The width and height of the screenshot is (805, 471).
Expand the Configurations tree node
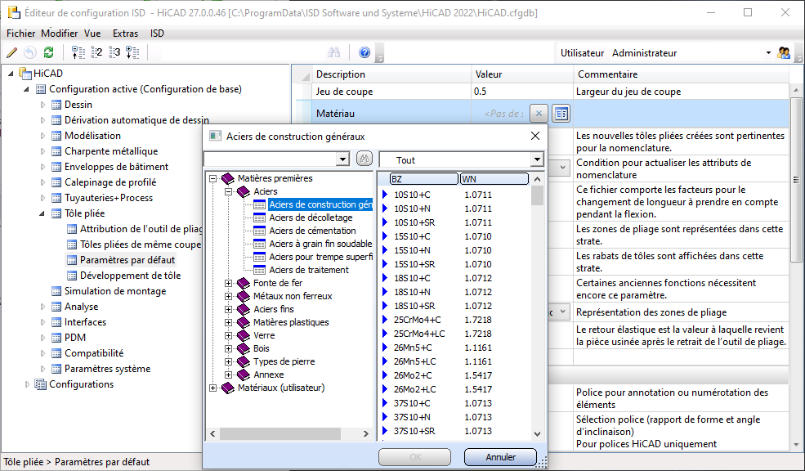coord(27,384)
